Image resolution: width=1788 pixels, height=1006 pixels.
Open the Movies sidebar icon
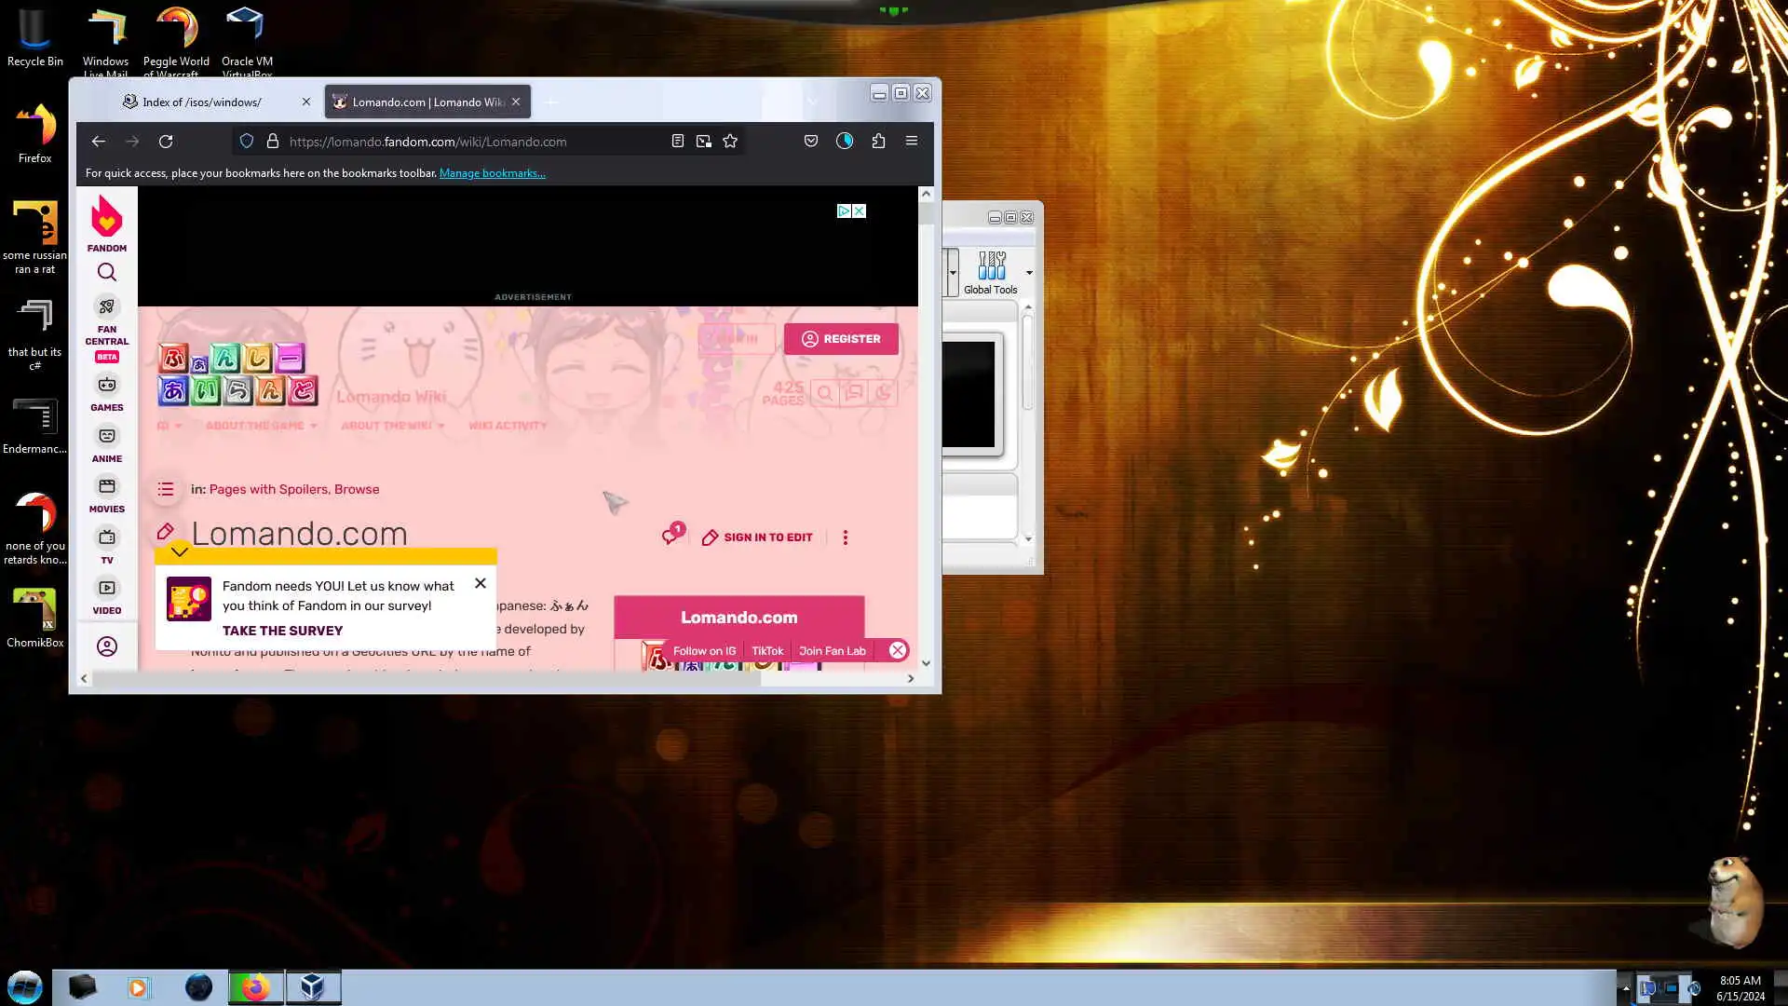click(107, 486)
